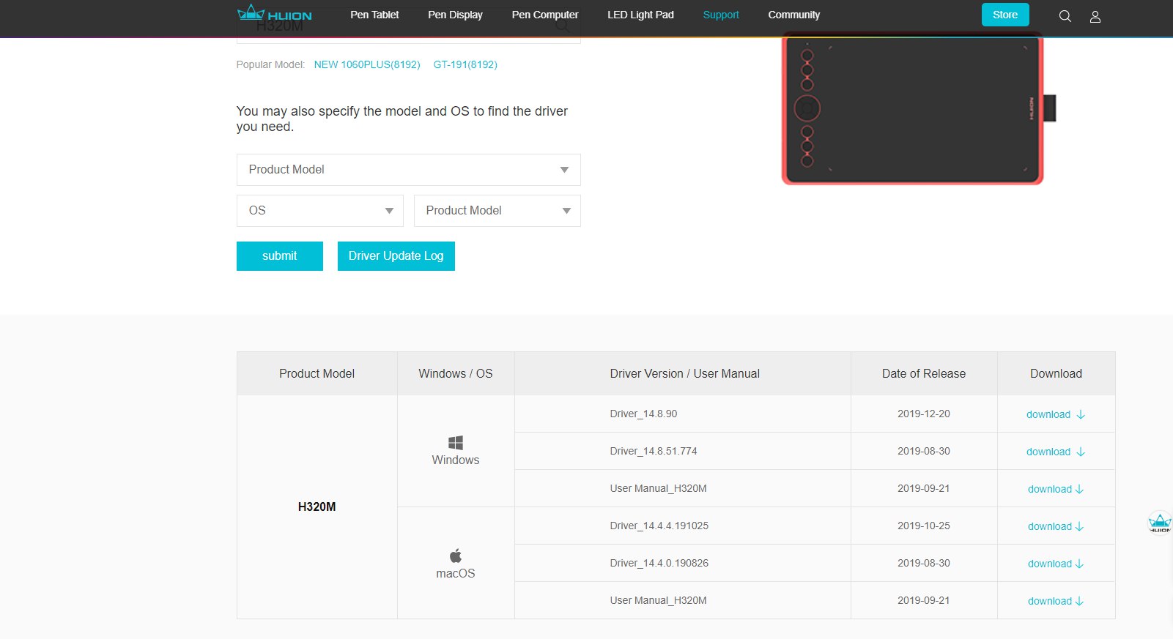The image size is (1173, 639).
Task: Open the Pen Display menu
Action: point(455,15)
